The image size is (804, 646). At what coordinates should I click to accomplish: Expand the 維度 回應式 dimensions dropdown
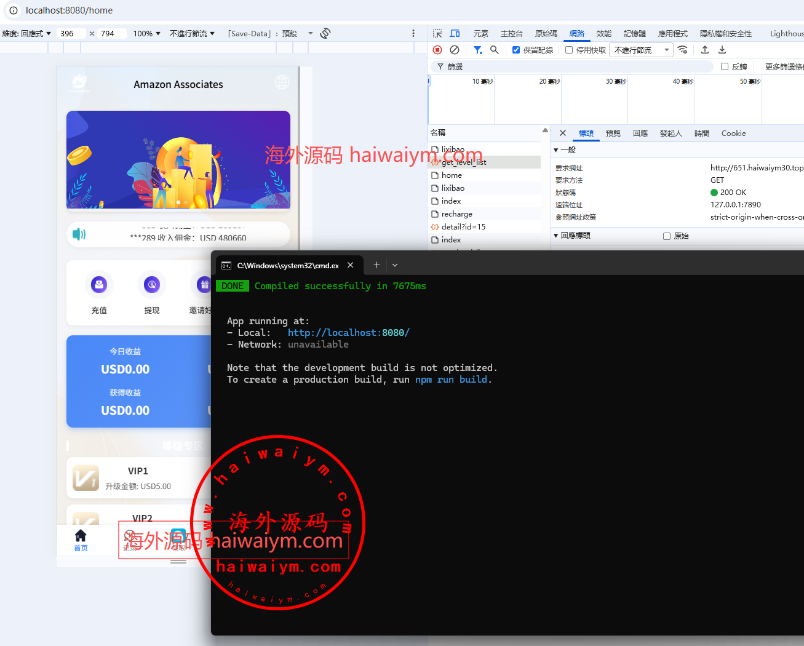(27, 33)
